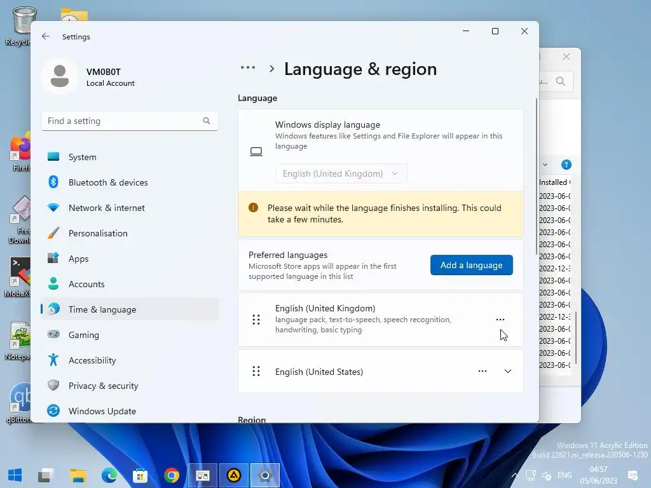
Task: Click the warning icon in the installing notice
Action: tap(253, 208)
